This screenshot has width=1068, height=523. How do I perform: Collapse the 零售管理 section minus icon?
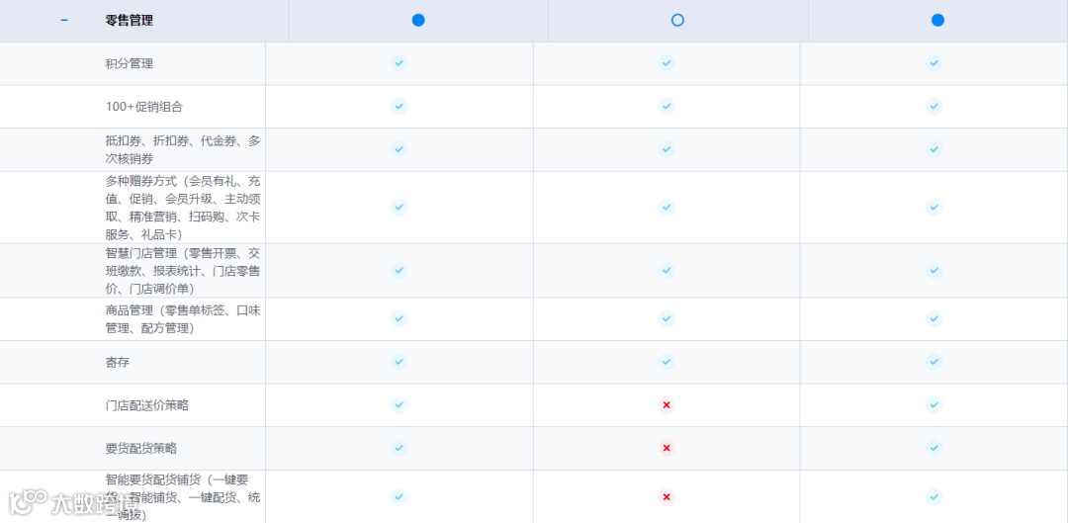64,21
